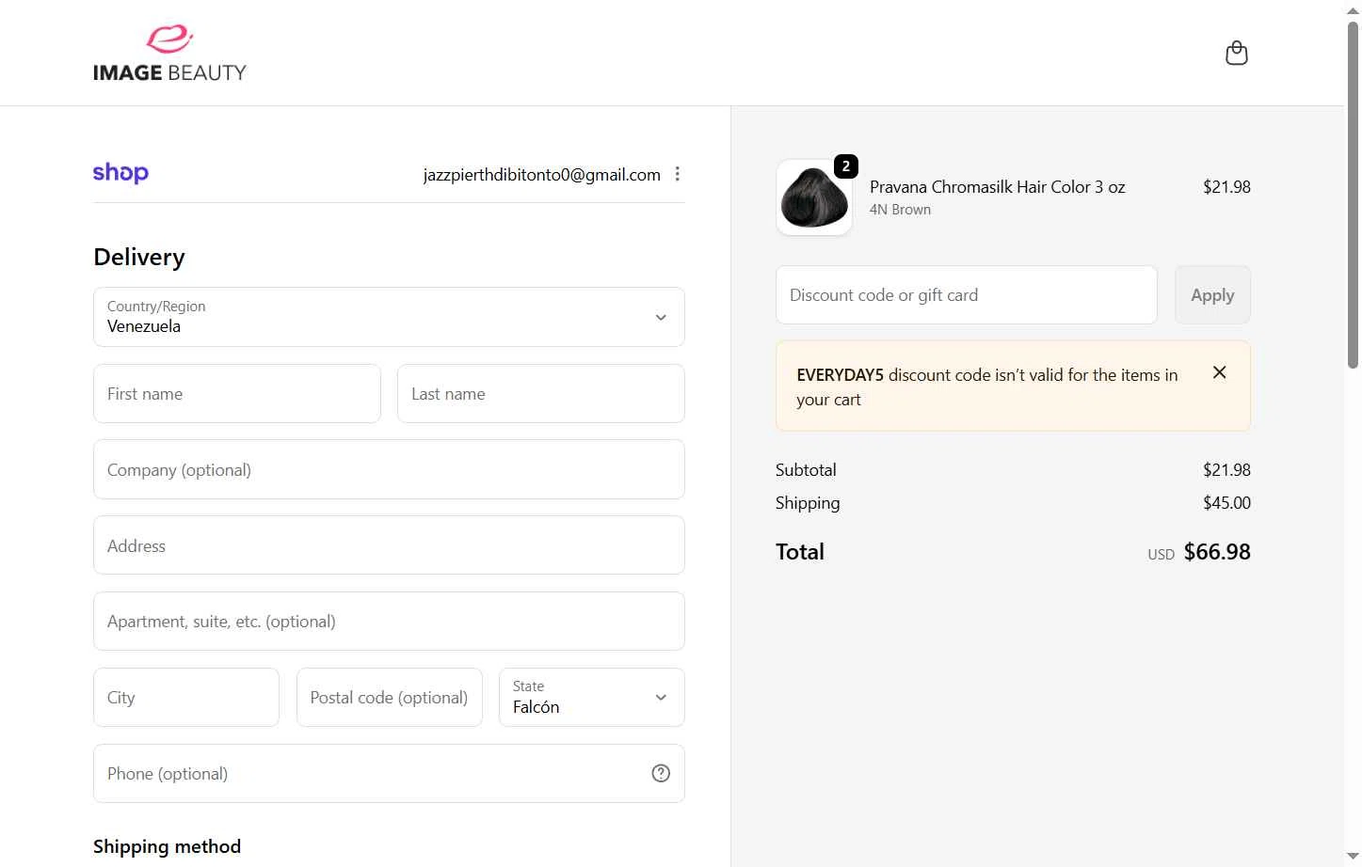Dismiss the EVERYDAY5 discount error message
The width and height of the screenshot is (1362, 867).
1219,372
